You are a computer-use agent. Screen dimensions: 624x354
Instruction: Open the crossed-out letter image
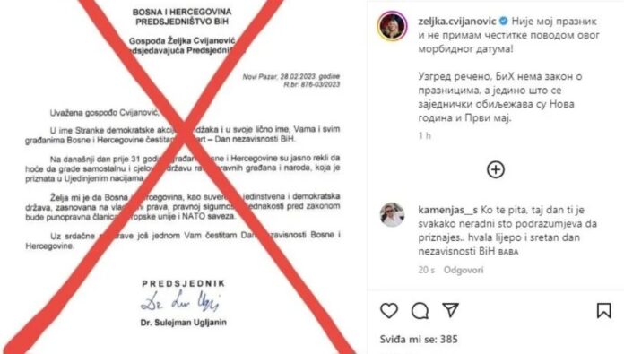coord(183,177)
